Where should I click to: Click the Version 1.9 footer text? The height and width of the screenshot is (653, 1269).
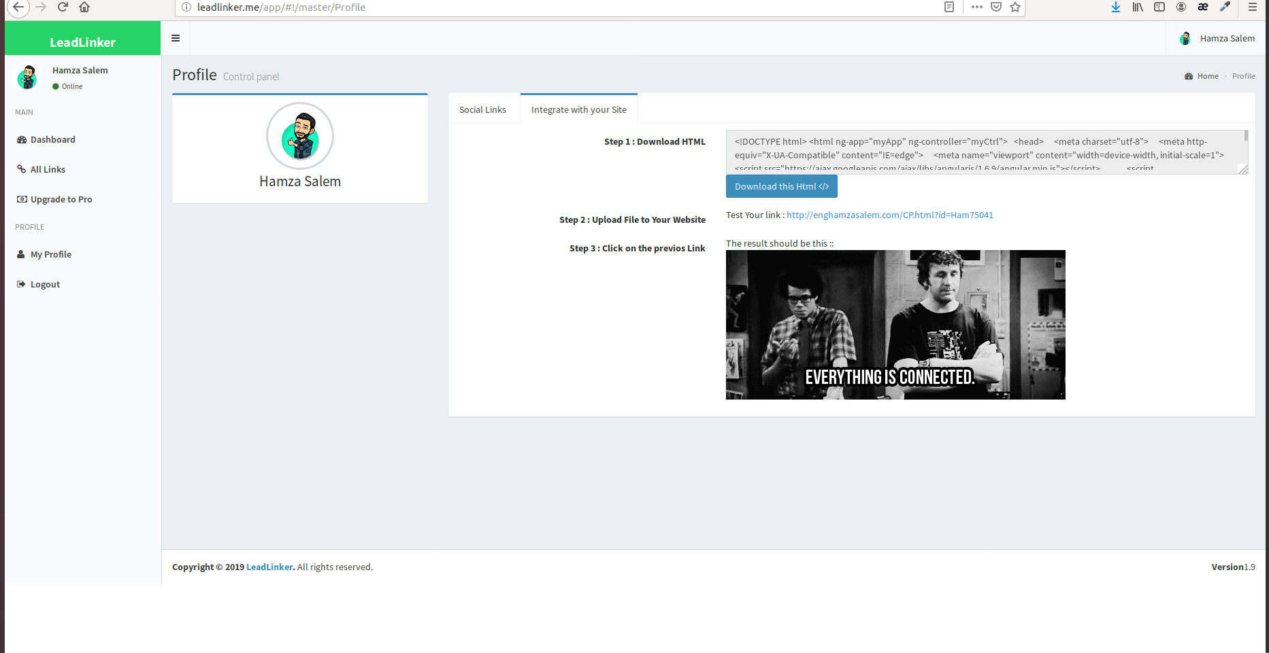(x=1233, y=567)
